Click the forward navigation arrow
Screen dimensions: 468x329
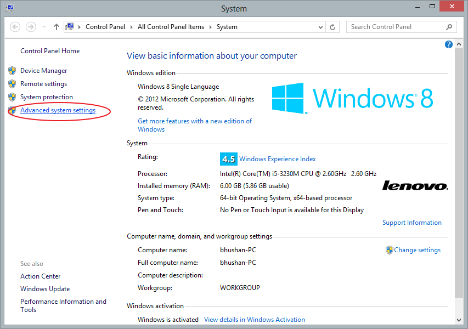coord(31,27)
